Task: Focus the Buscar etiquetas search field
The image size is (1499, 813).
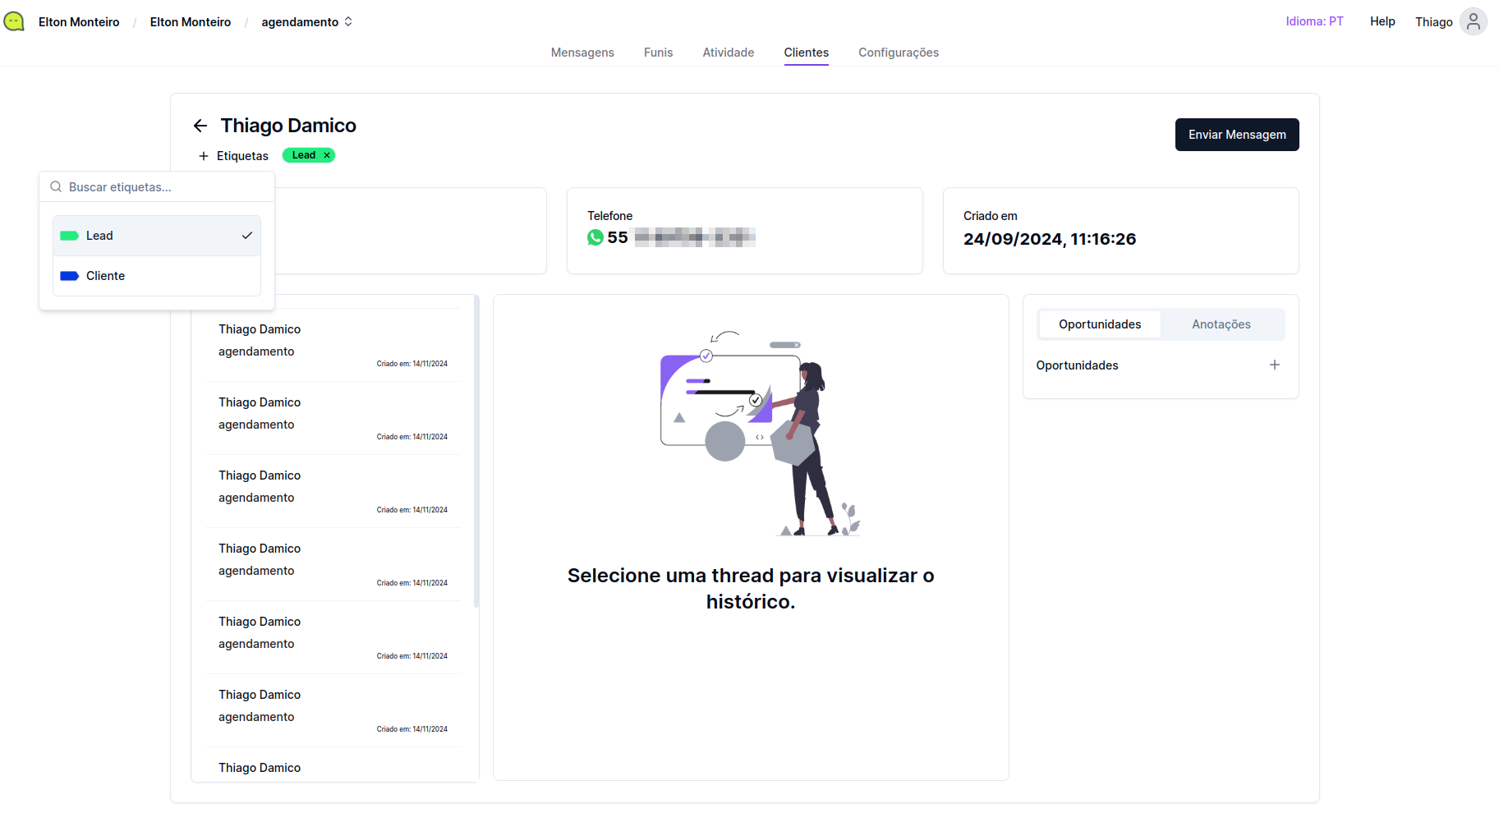Action: [164, 187]
